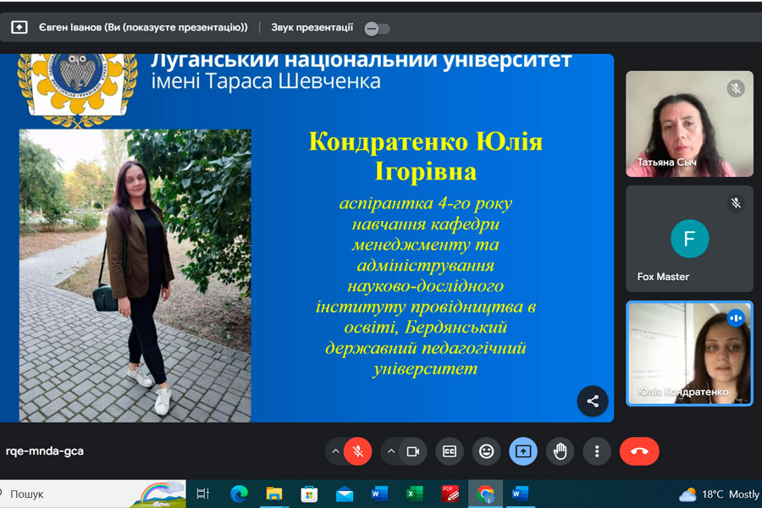Click the slide heading Кондратенко Юлія Ігорівна
Image resolution: width=762 pixels, height=508 pixels.
coord(425,156)
